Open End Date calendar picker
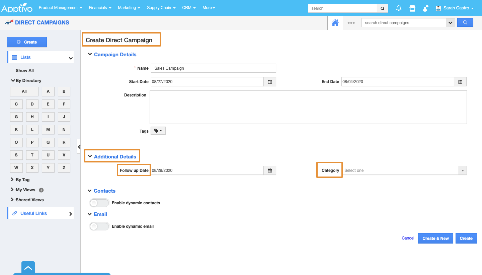 [460, 82]
